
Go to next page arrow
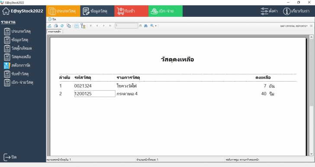(x=104, y=25)
